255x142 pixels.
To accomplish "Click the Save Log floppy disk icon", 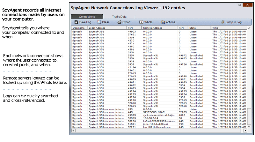I will pos(76,22).
